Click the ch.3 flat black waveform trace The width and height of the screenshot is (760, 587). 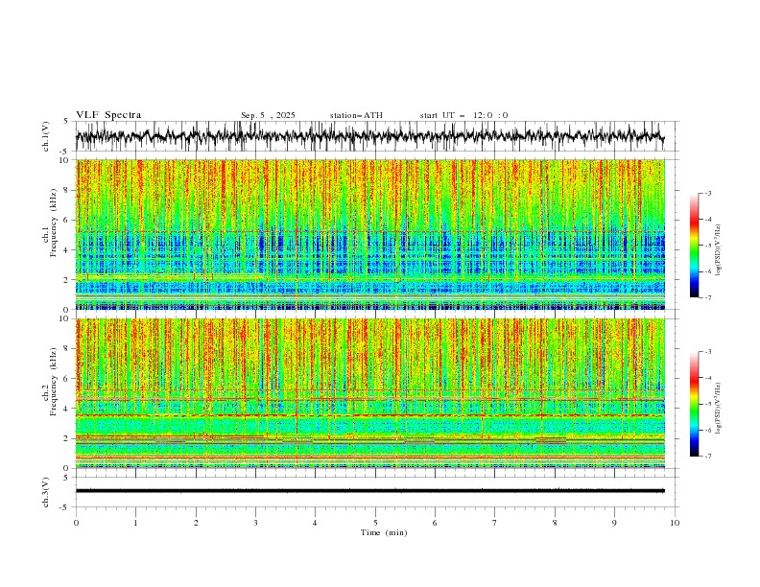point(369,491)
